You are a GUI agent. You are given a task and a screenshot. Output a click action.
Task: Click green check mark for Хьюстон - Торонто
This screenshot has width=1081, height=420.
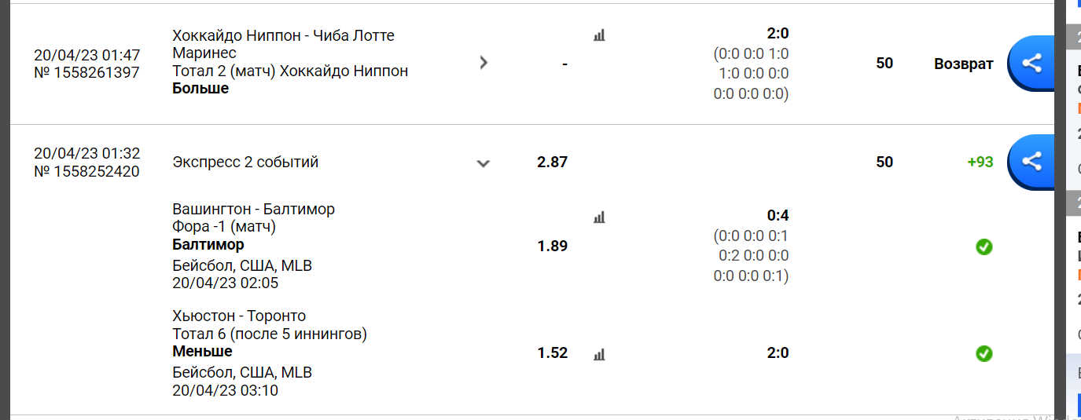click(x=984, y=354)
